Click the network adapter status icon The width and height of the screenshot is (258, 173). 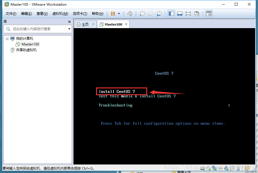click(x=214, y=168)
